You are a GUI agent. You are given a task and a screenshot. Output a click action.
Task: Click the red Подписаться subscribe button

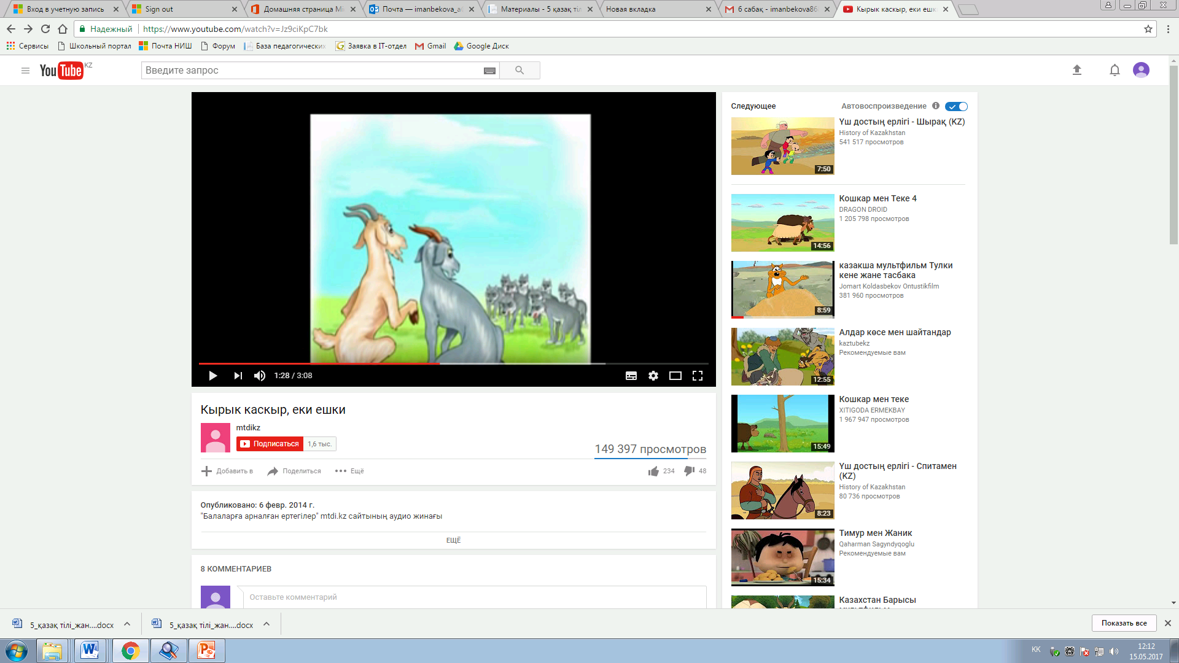270,444
